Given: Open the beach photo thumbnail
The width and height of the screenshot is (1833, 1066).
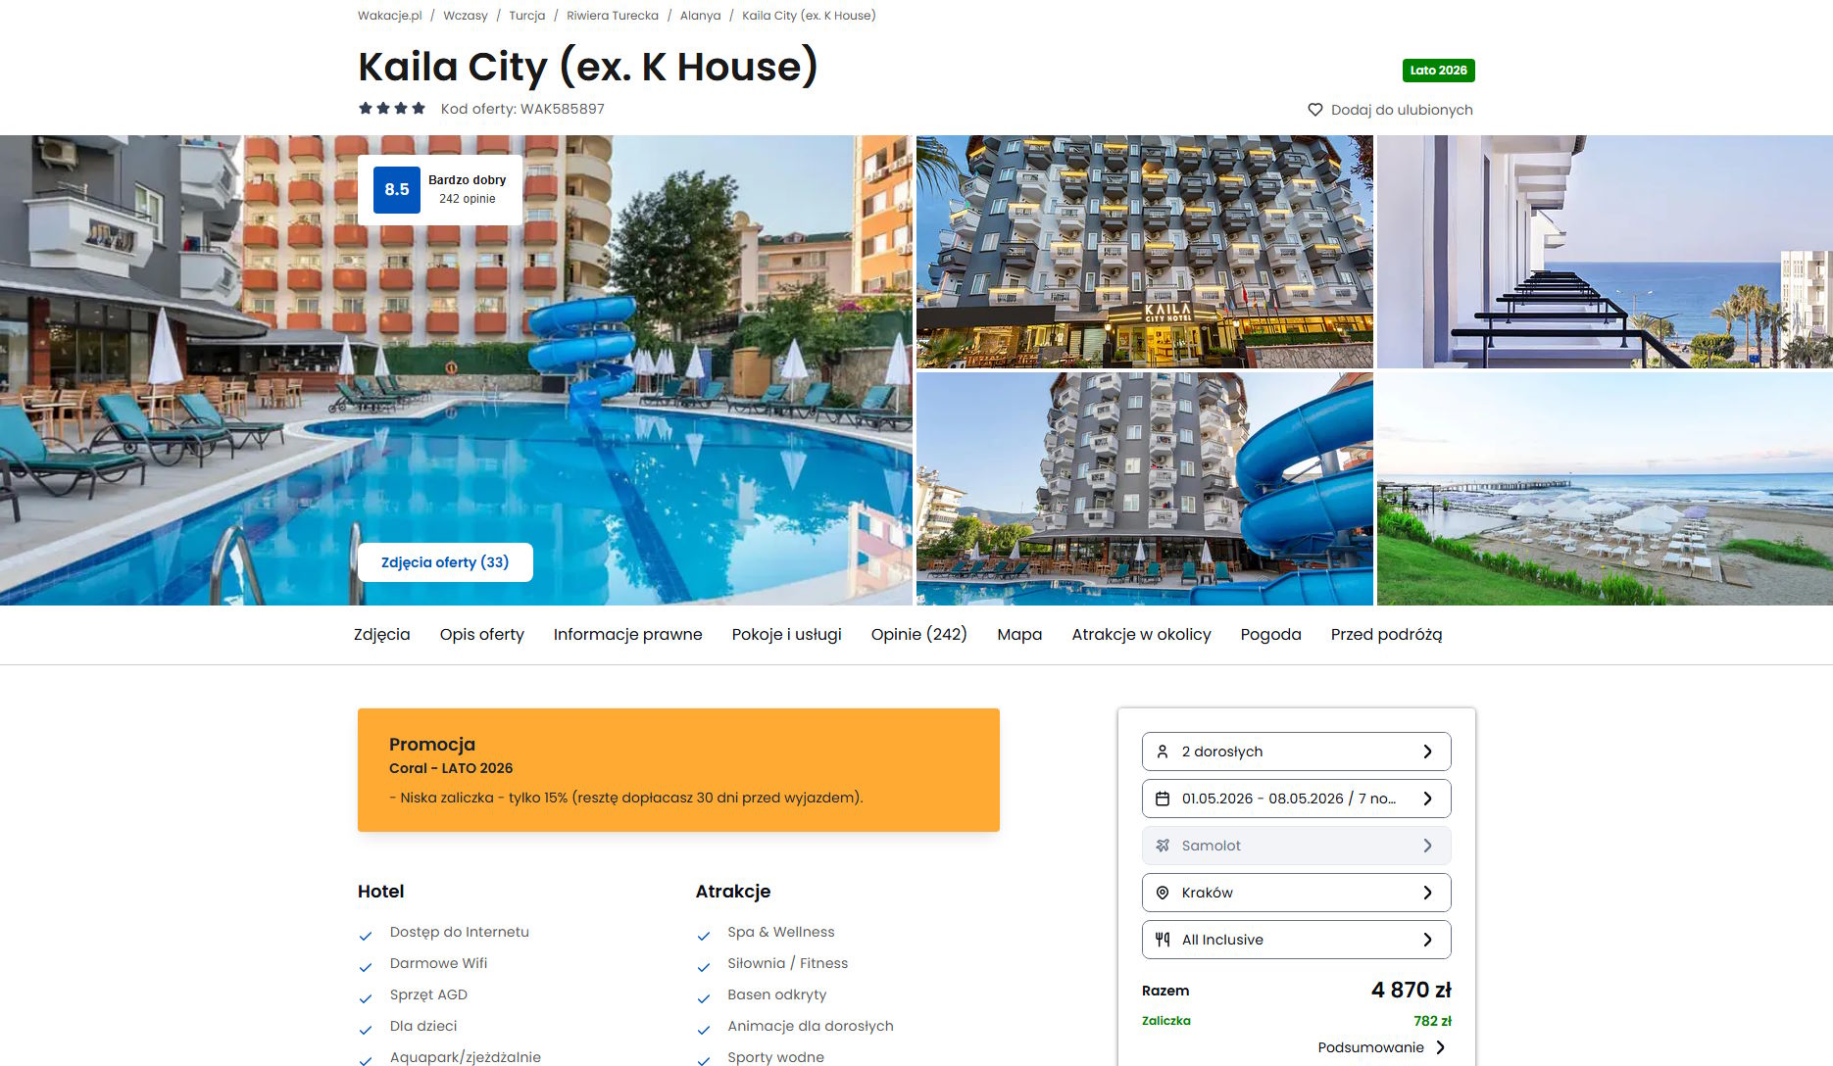Looking at the screenshot, I should pyautogui.click(x=1605, y=489).
